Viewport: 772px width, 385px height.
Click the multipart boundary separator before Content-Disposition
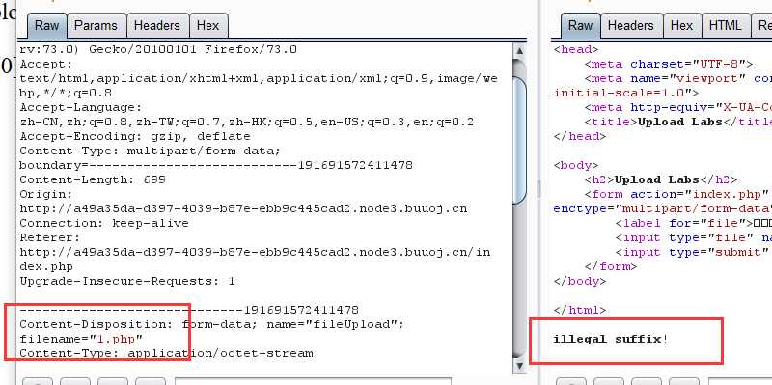coord(189,310)
